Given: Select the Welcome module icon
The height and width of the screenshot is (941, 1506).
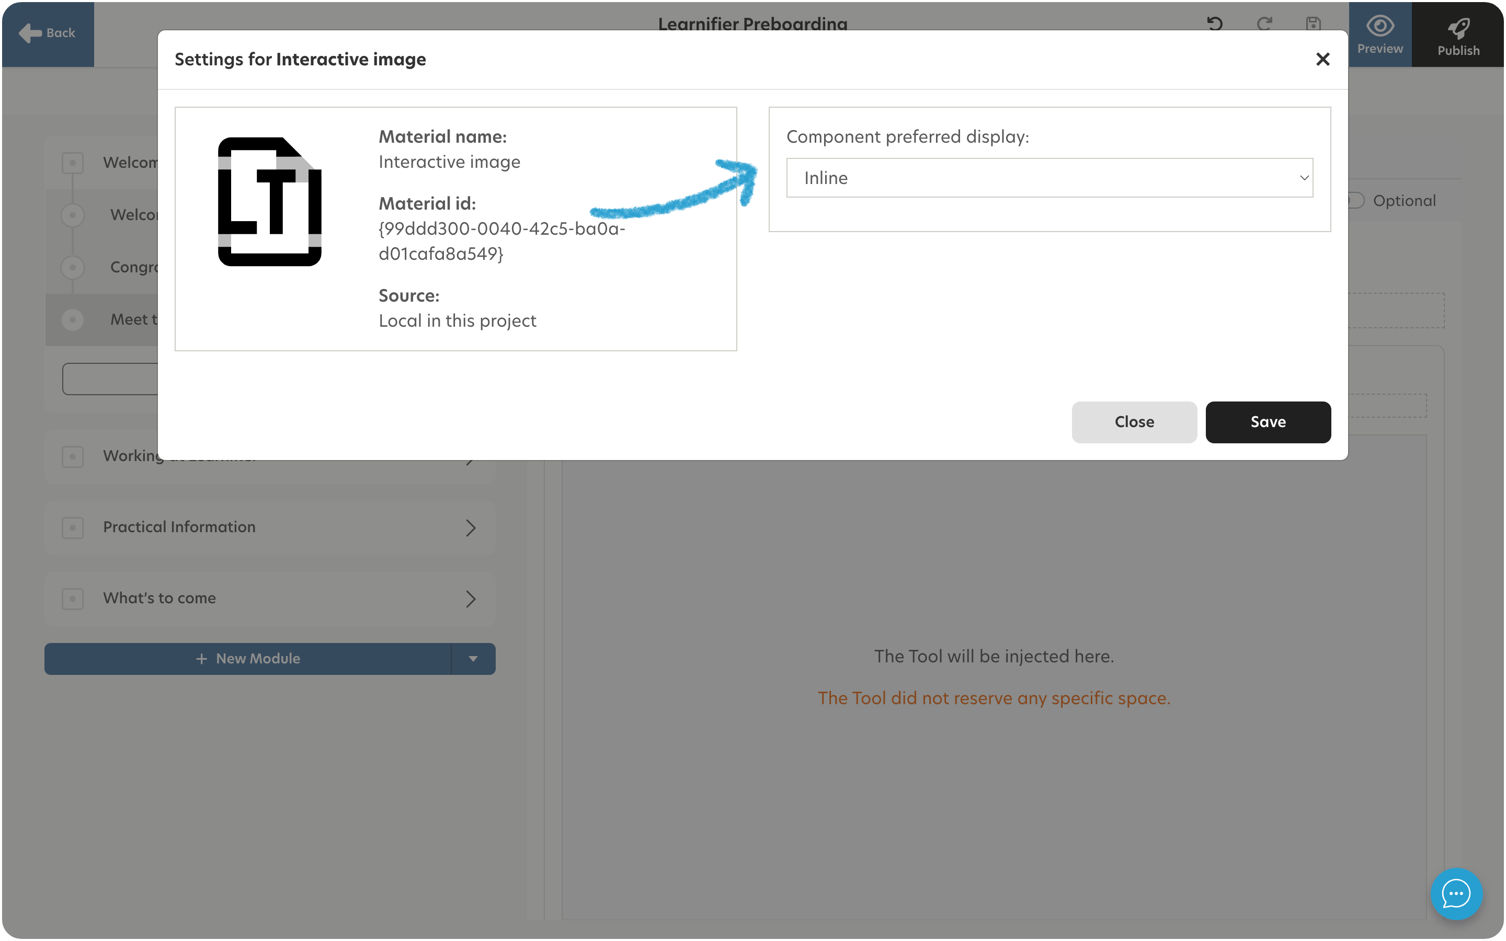Looking at the screenshot, I should (73, 163).
